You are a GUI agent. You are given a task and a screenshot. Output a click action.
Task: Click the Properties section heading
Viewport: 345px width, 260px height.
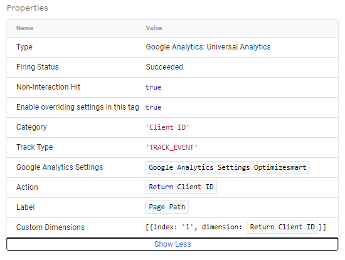(x=28, y=8)
